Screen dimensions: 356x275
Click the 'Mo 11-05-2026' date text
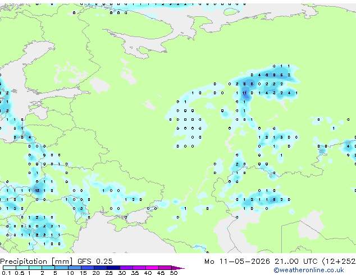tap(238, 262)
